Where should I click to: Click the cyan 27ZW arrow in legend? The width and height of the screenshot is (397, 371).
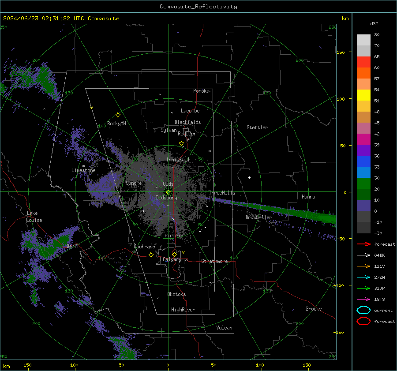click(363, 277)
